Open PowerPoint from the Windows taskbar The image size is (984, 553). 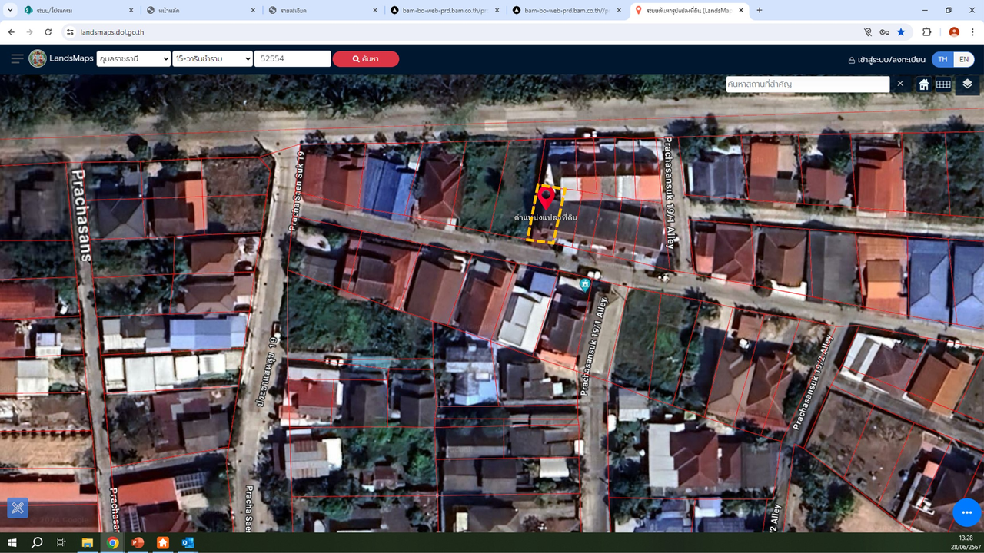pos(138,542)
